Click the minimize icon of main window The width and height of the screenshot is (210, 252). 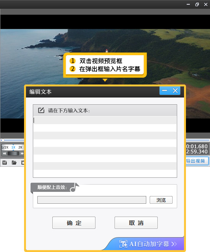[188, 5]
